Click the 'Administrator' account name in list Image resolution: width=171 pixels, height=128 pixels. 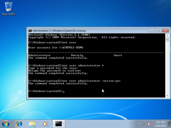point(39,55)
